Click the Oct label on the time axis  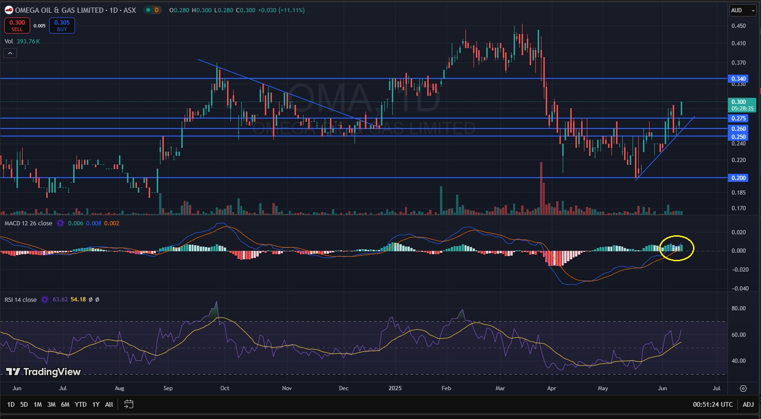tap(225, 388)
